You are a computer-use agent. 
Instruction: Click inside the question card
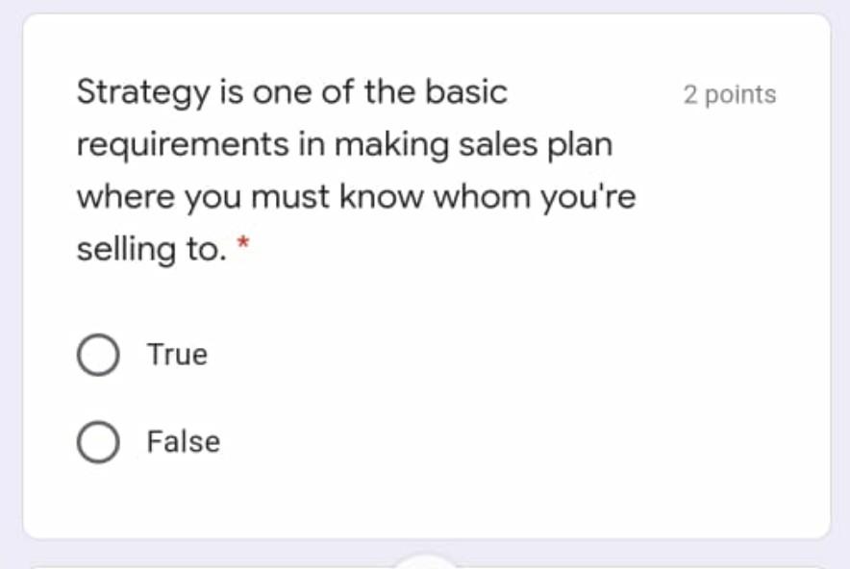point(423,288)
